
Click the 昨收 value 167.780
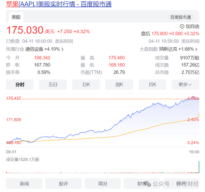(42, 65)
